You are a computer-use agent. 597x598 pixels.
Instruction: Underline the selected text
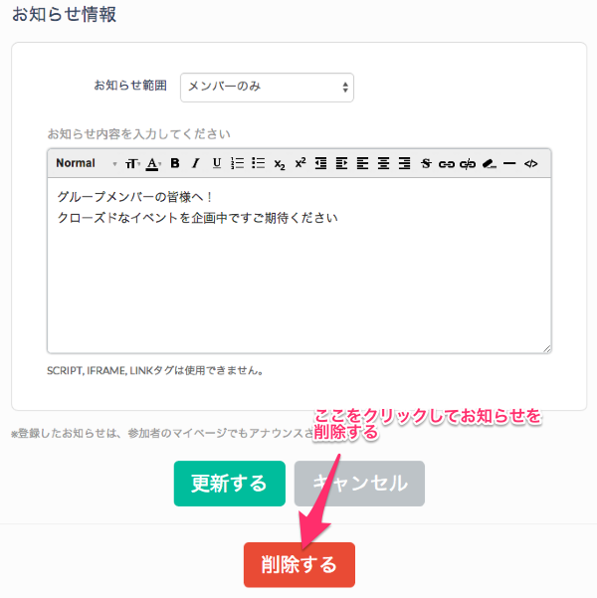(x=216, y=163)
